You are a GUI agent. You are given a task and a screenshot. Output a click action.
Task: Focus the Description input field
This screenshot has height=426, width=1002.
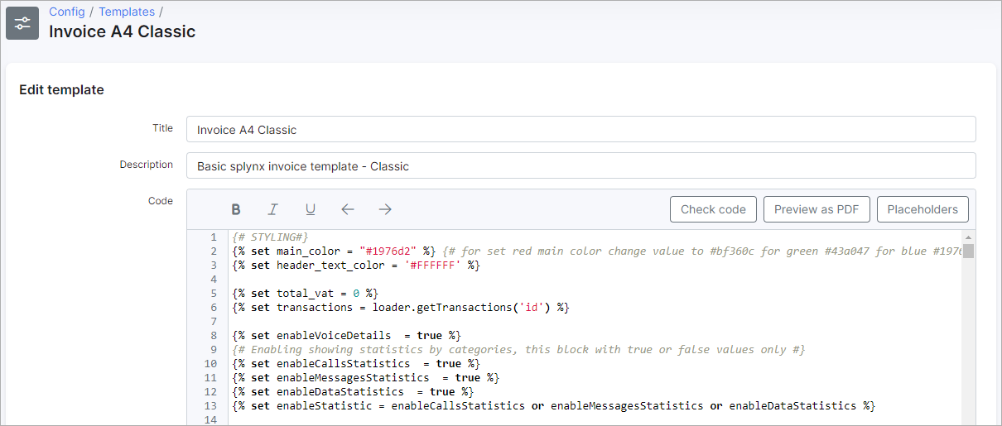580,165
